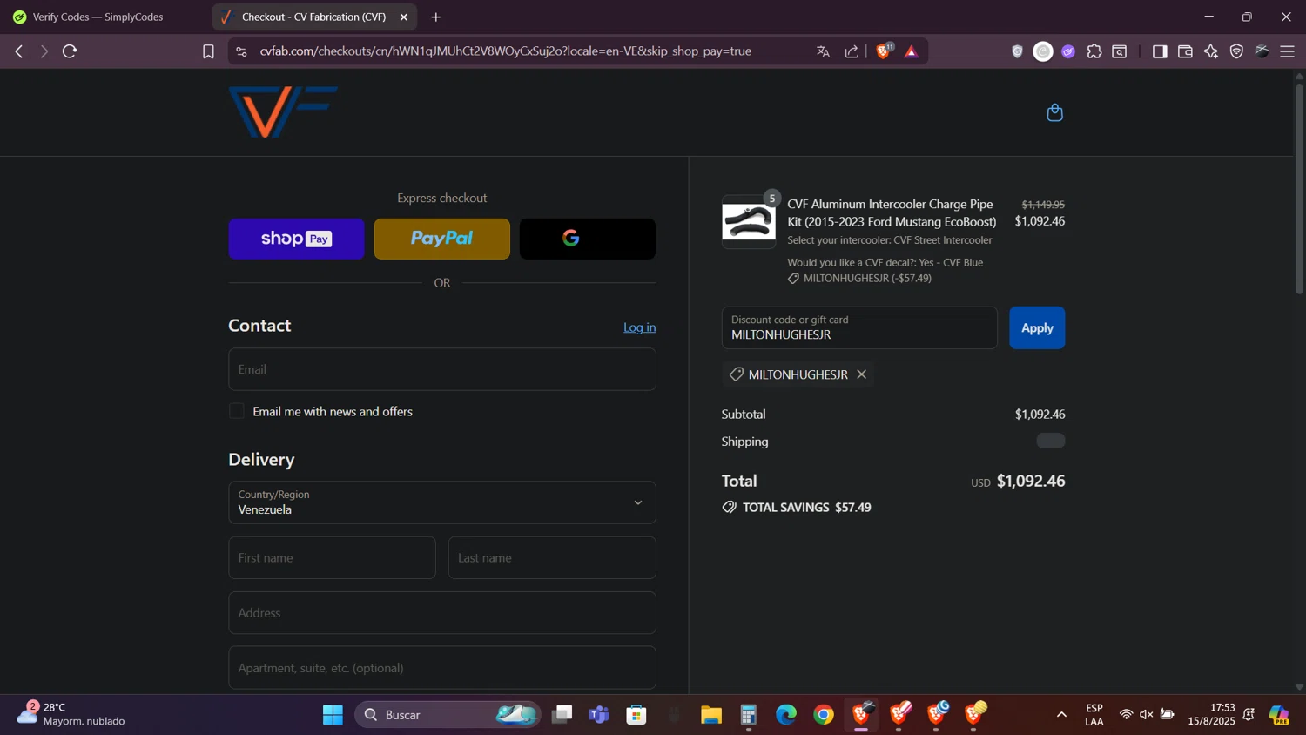This screenshot has width=1306, height=735.
Task: View site information icon in address bar
Action: [x=241, y=51]
